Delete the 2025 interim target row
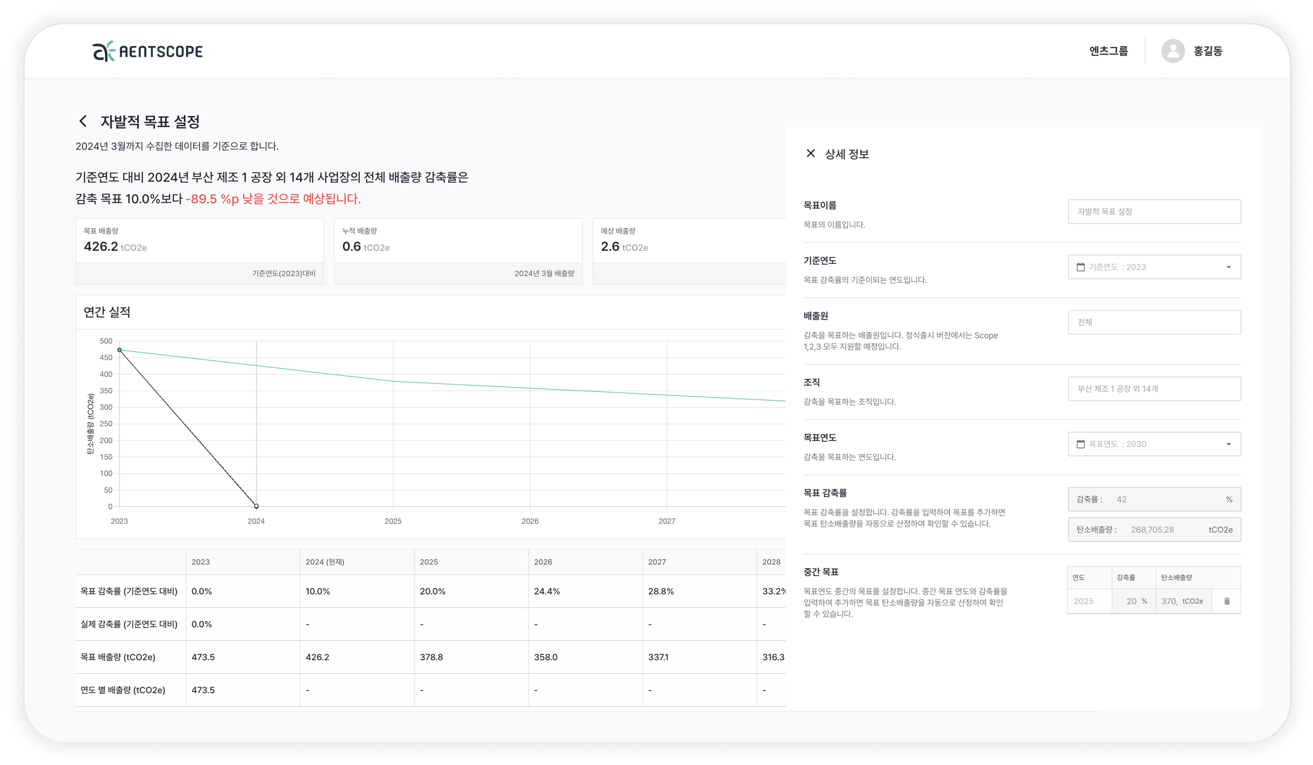This screenshot has width=1313, height=765. tap(1226, 602)
